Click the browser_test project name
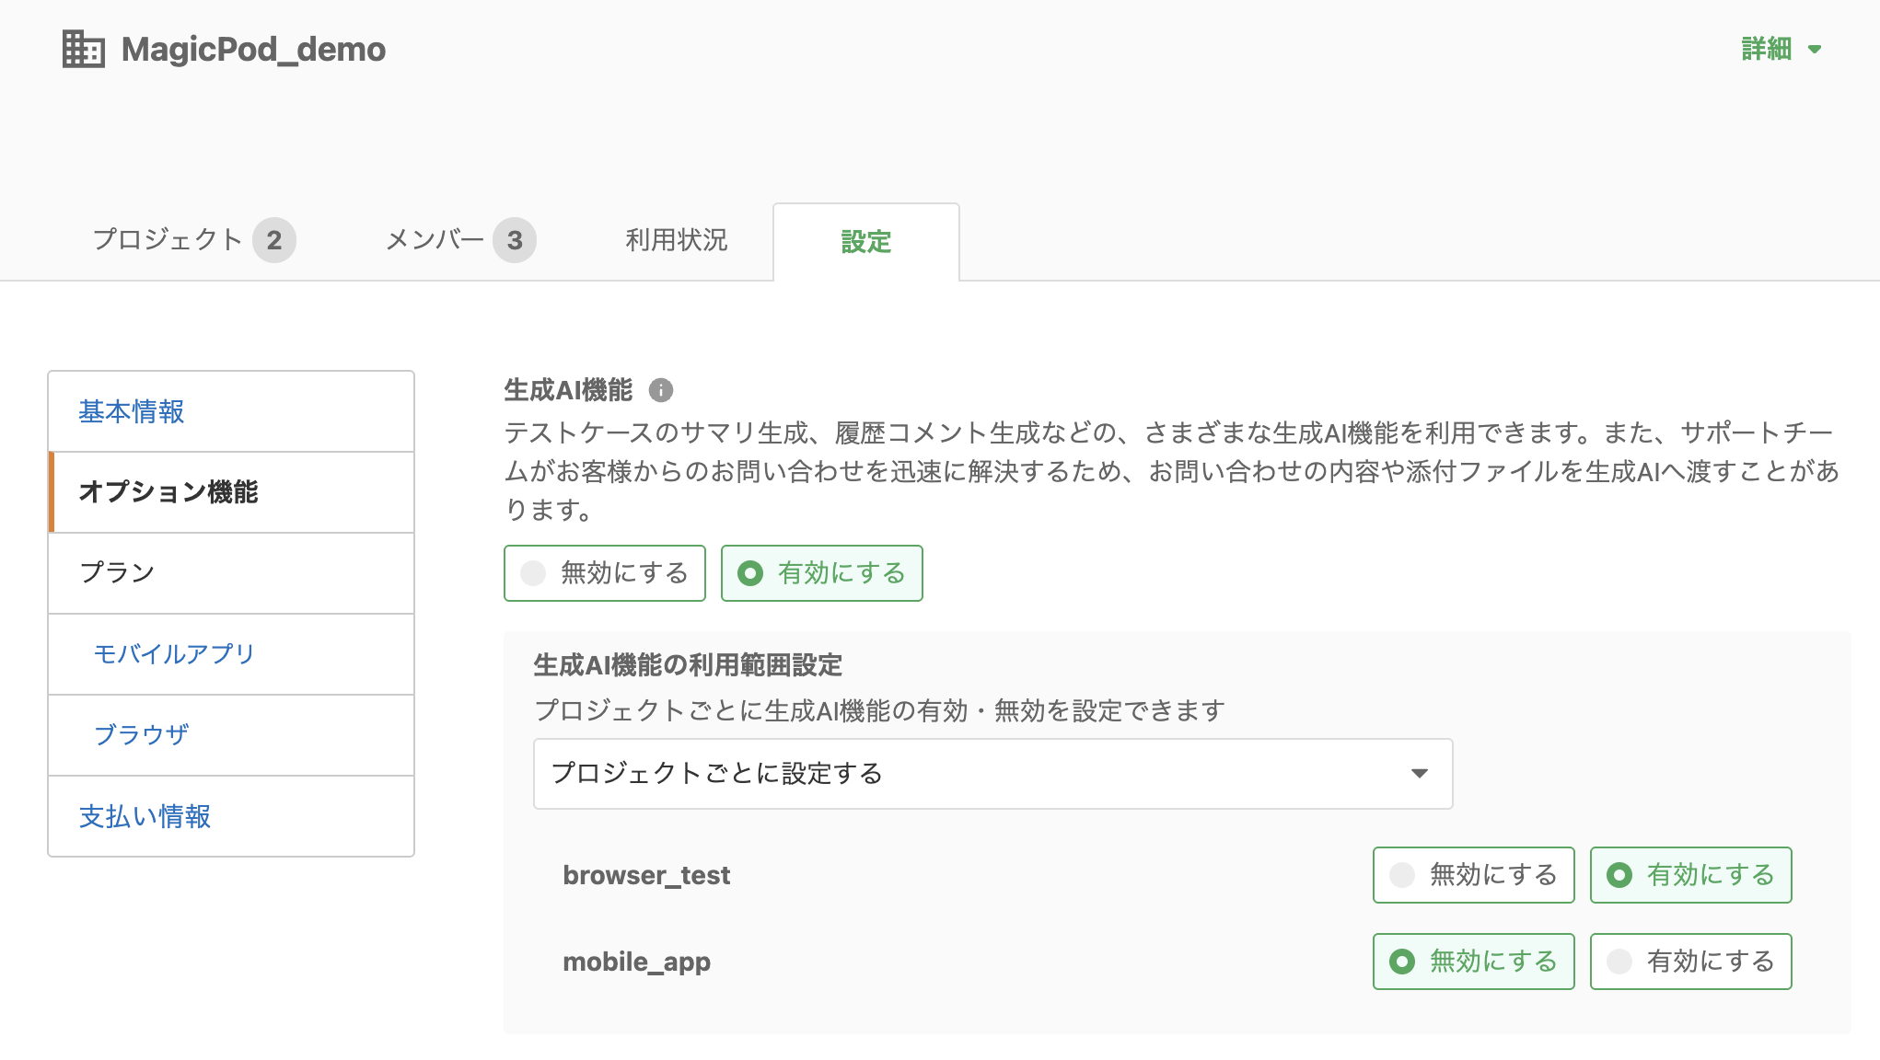1880x1060 pixels. tap(646, 875)
